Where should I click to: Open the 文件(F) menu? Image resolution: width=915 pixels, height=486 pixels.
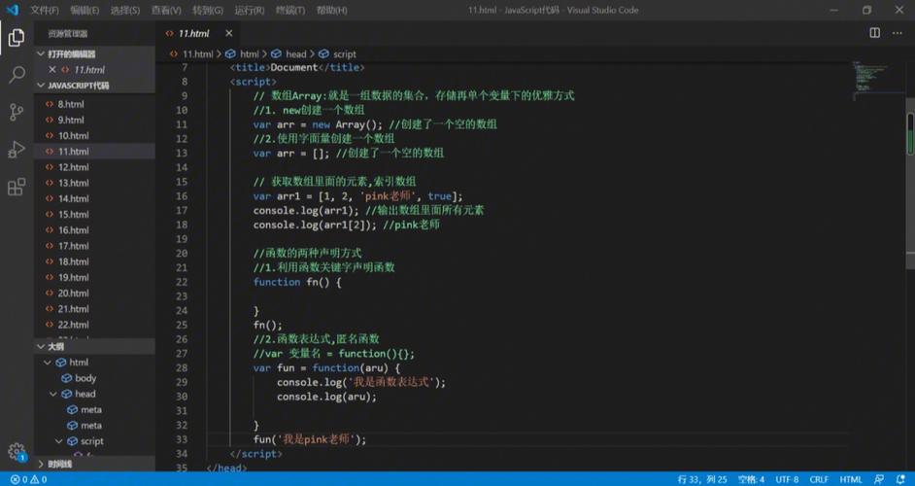[45, 10]
